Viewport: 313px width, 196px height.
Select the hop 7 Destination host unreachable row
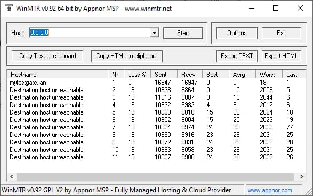[157, 127]
